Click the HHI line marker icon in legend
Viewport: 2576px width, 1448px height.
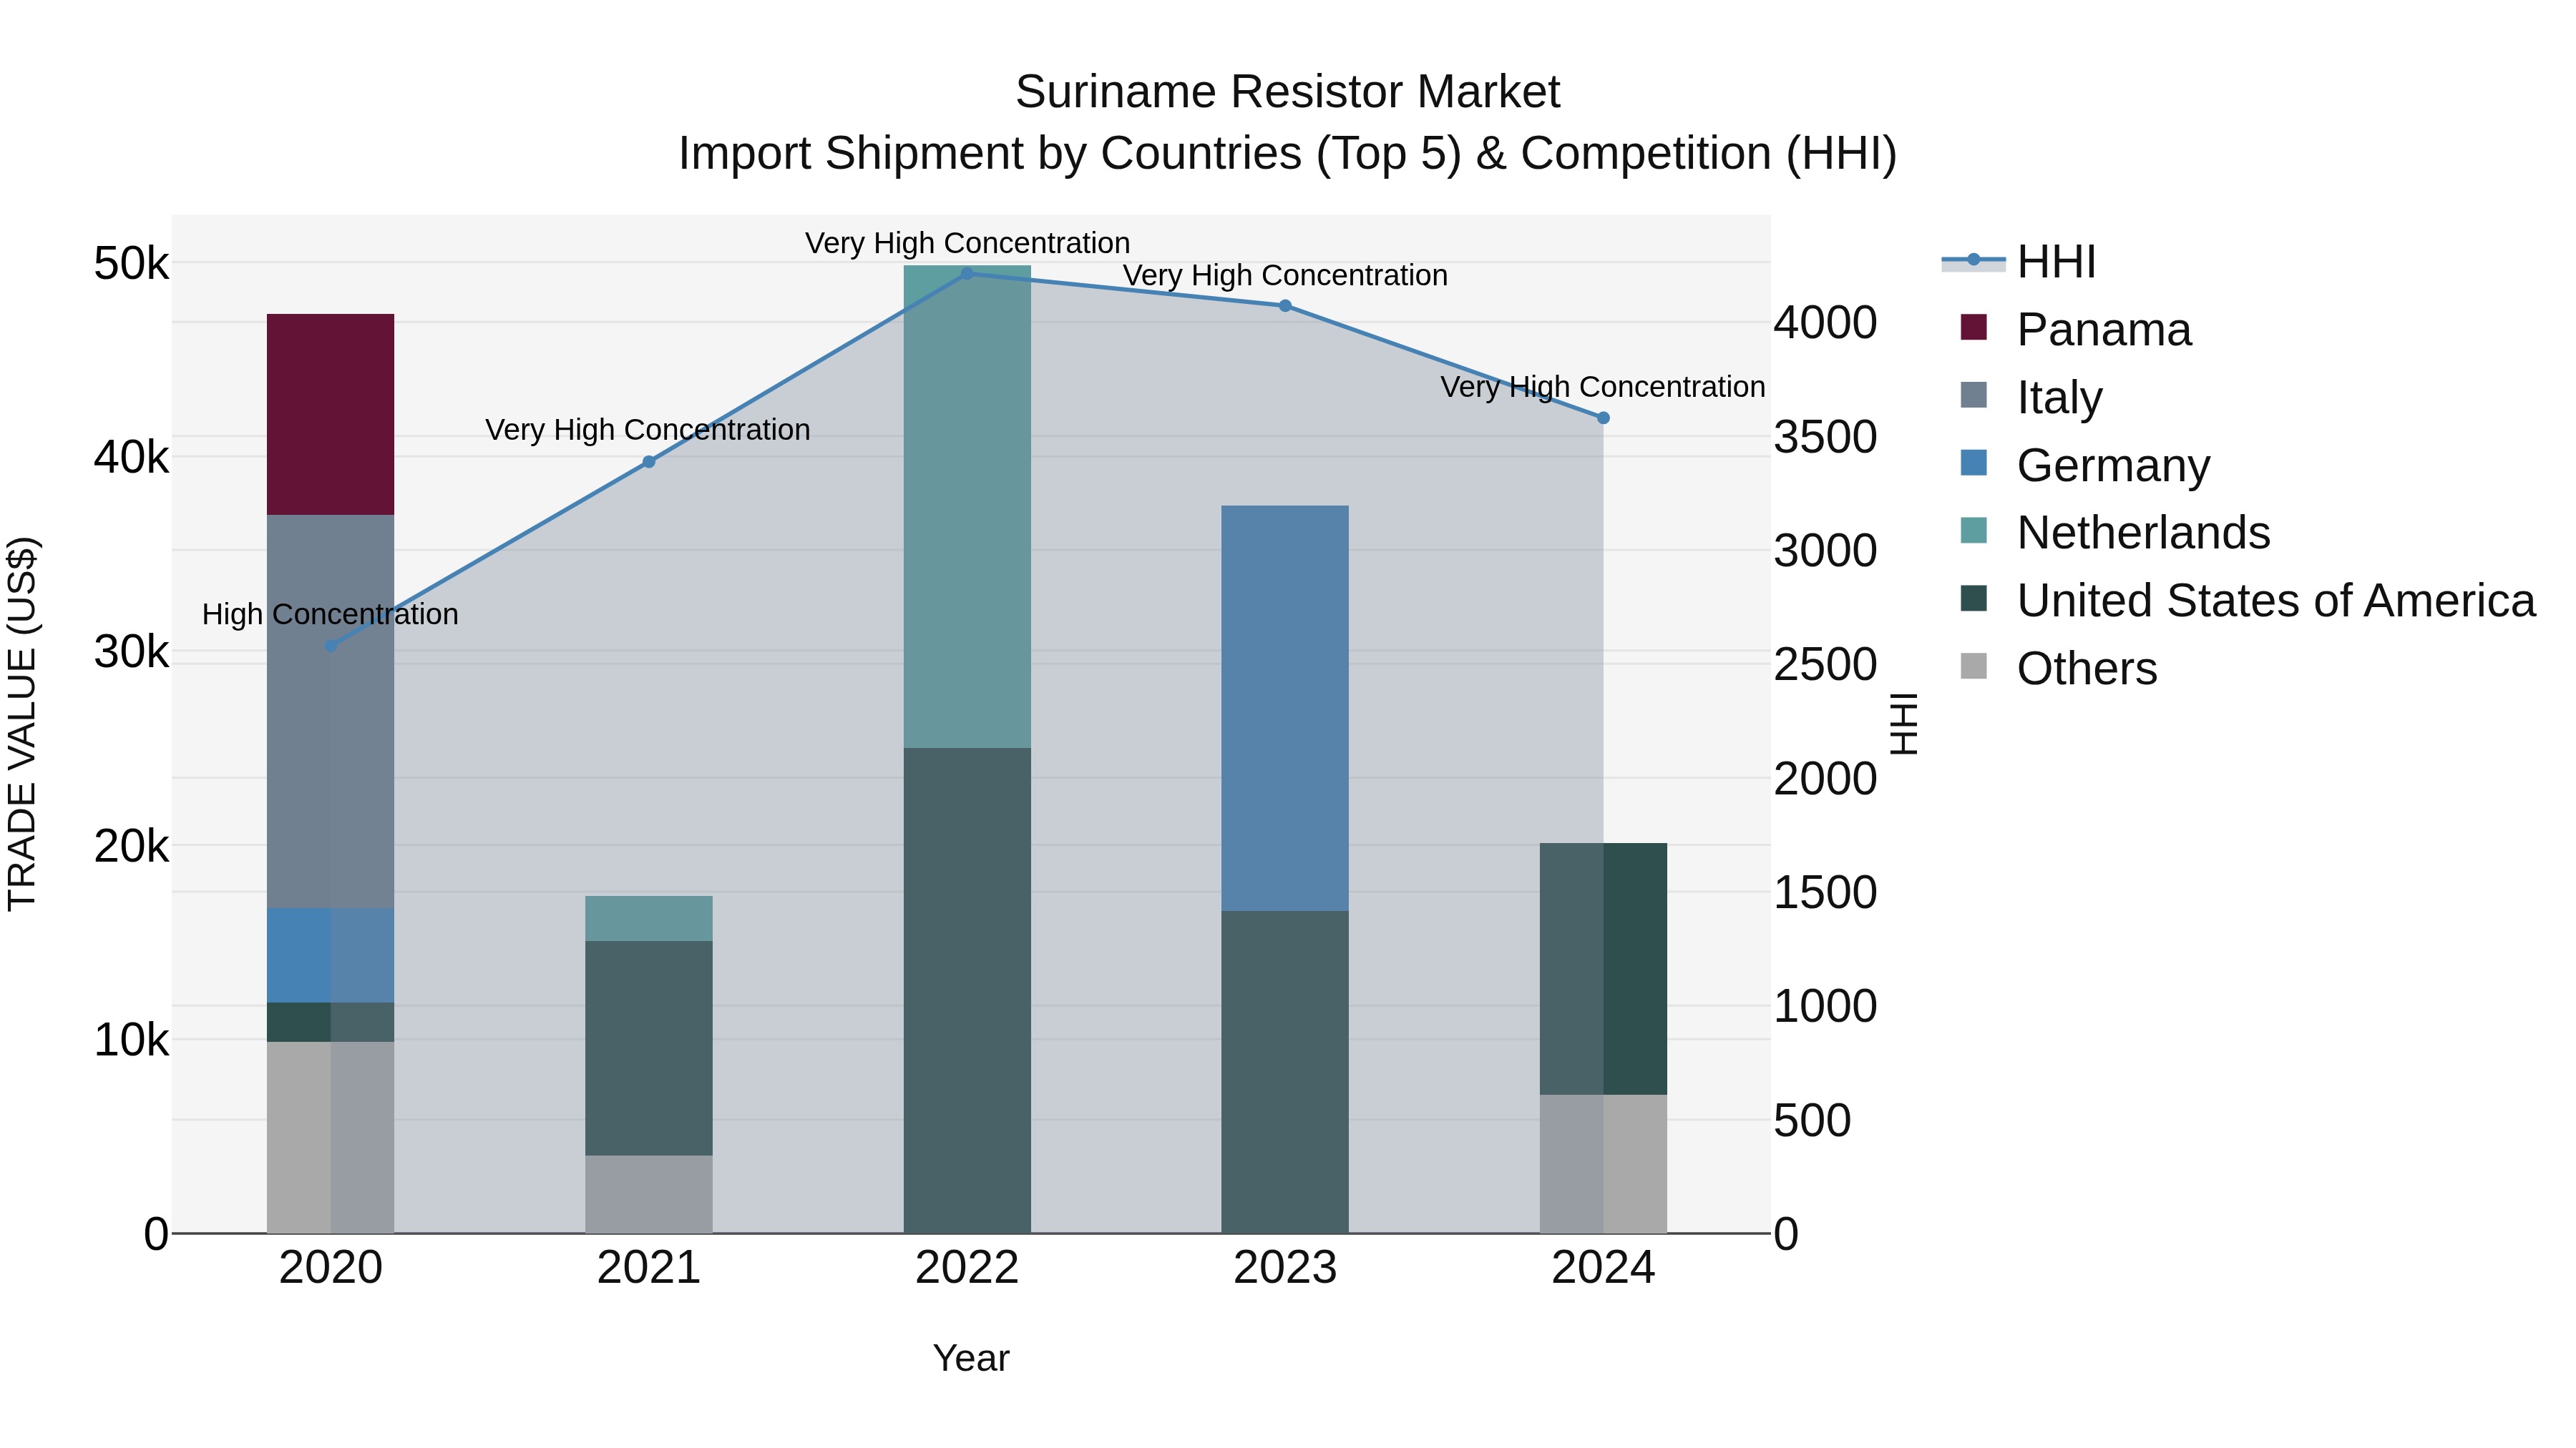pyautogui.click(x=1973, y=261)
